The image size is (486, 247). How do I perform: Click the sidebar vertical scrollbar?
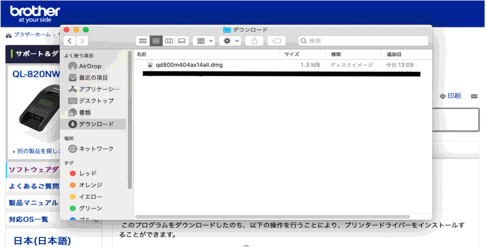(x=130, y=119)
